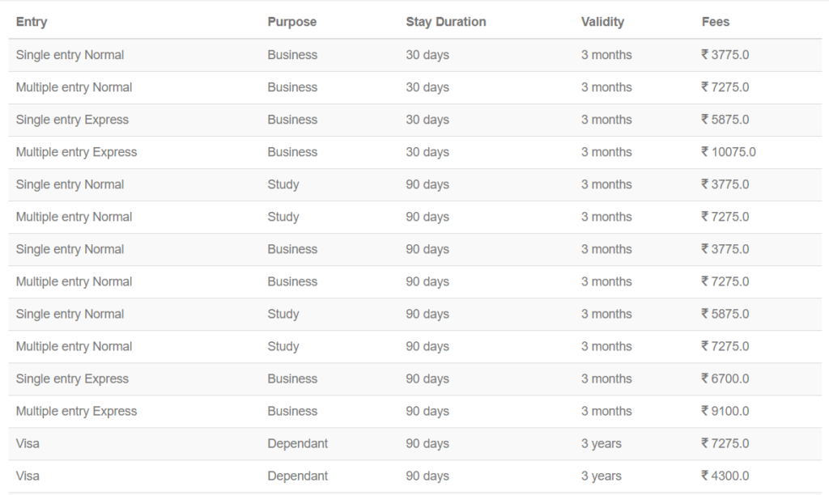Click the Validity column header
829x495 pixels.
pyautogui.click(x=602, y=22)
